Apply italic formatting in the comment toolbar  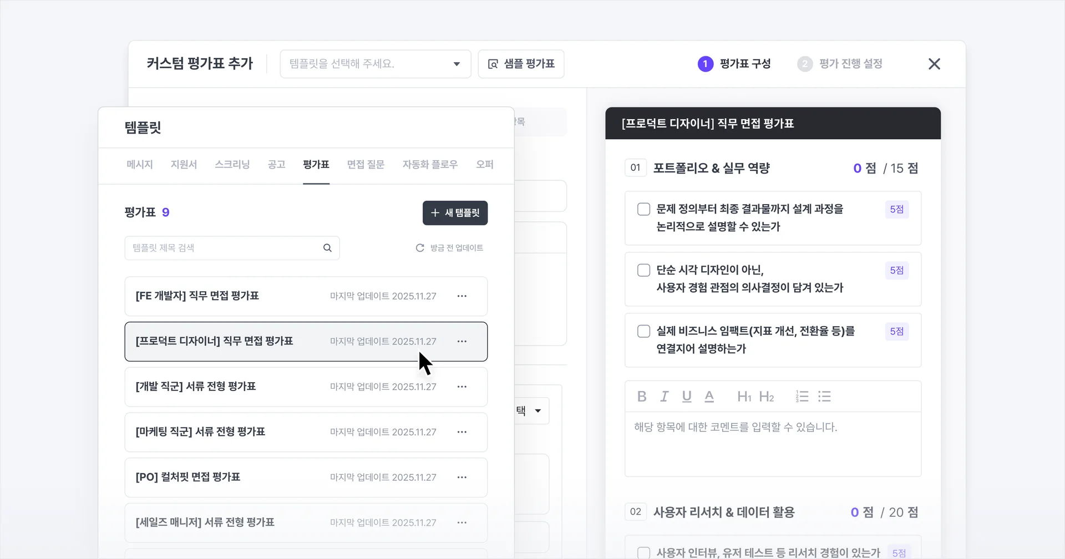tap(664, 396)
